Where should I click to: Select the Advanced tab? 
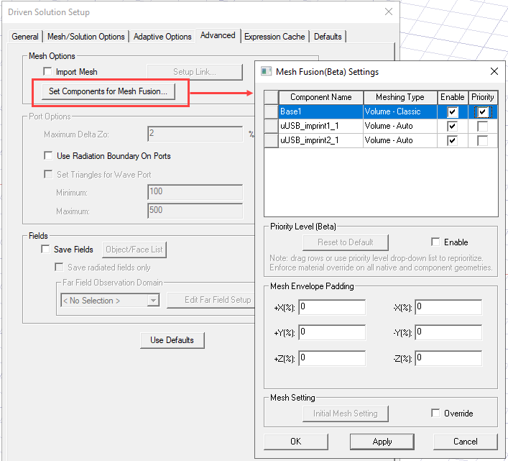coord(218,35)
